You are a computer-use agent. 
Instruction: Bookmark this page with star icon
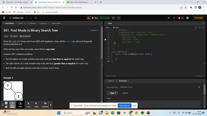pos(186,7)
